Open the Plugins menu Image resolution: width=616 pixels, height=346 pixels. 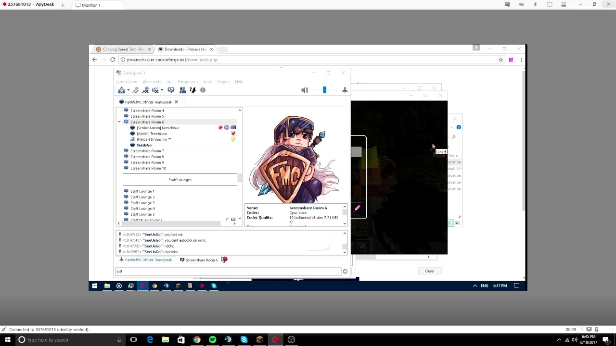click(x=223, y=81)
